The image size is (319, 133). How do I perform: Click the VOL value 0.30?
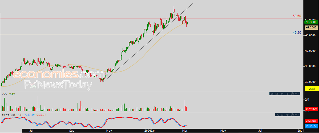tap(12, 94)
